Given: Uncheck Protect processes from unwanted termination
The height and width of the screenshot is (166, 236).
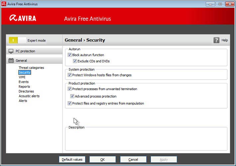Looking at the screenshot, I should tap(69, 89).
